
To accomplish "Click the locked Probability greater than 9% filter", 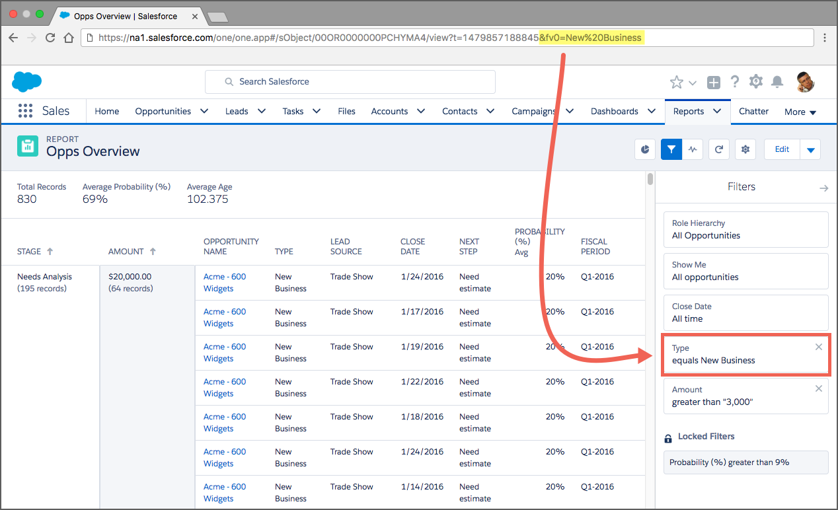I will point(745,462).
